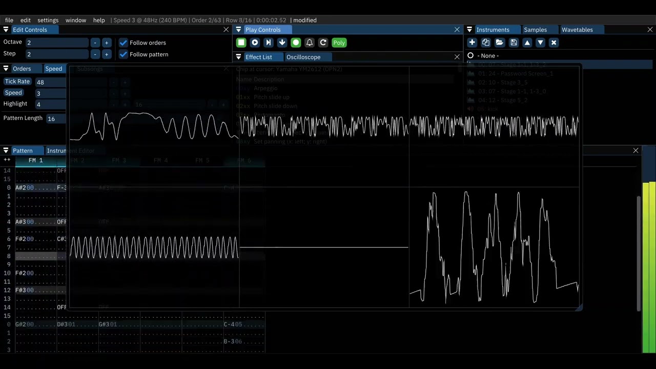This screenshot has height=369, width=656.
Task: Close the Effect List panel
Action: (457, 57)
